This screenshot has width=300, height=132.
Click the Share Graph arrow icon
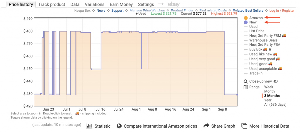[206, 126]
